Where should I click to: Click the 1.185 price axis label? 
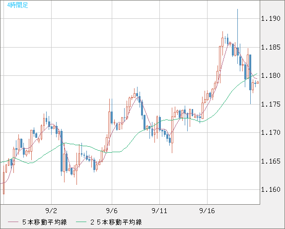271,48
